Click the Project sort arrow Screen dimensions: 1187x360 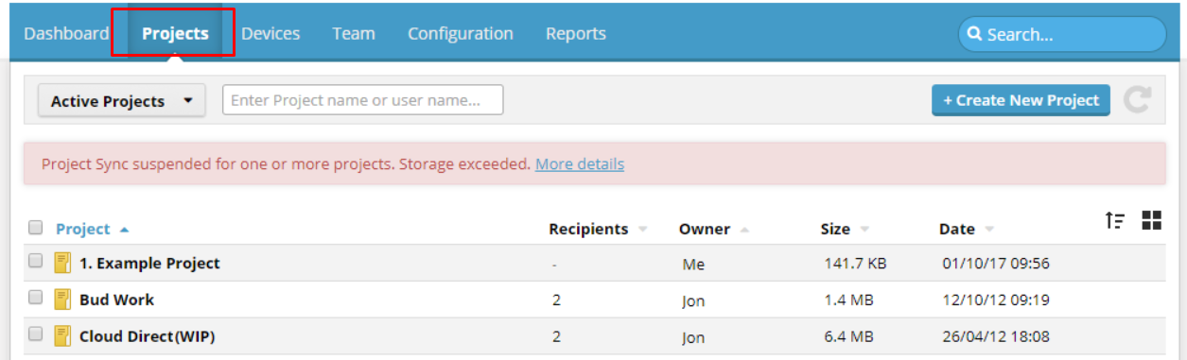(125, 230)
